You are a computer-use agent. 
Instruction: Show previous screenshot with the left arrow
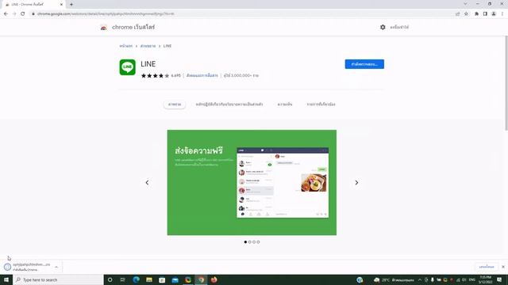[147, 183]
